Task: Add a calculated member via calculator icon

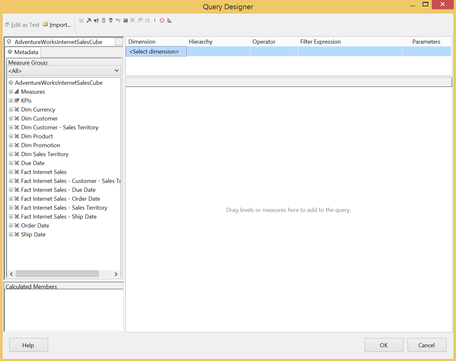Action: [103, 20]
